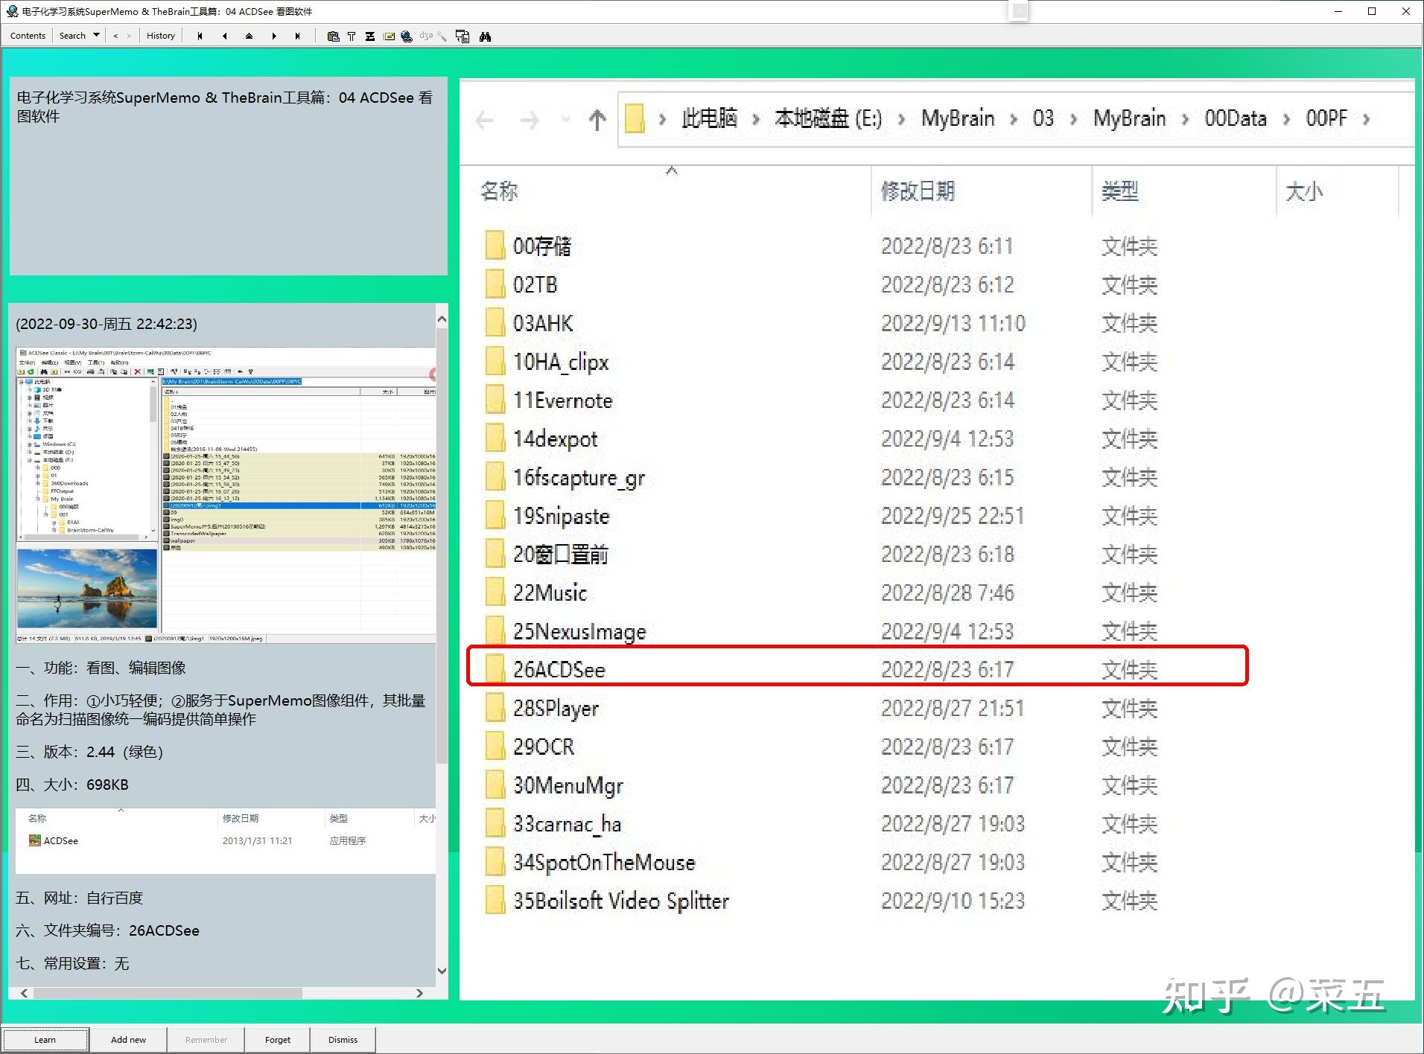This screenshot has height=1054, width=1424.
Task: Click the folder icon beside 22Music
Action: [x=495, y=592]
